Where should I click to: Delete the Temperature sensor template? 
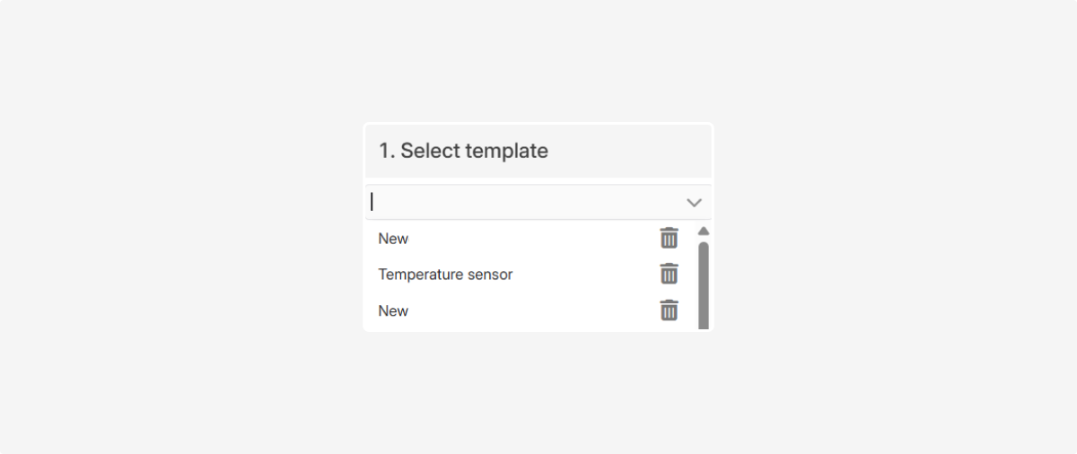pos(669,274)
